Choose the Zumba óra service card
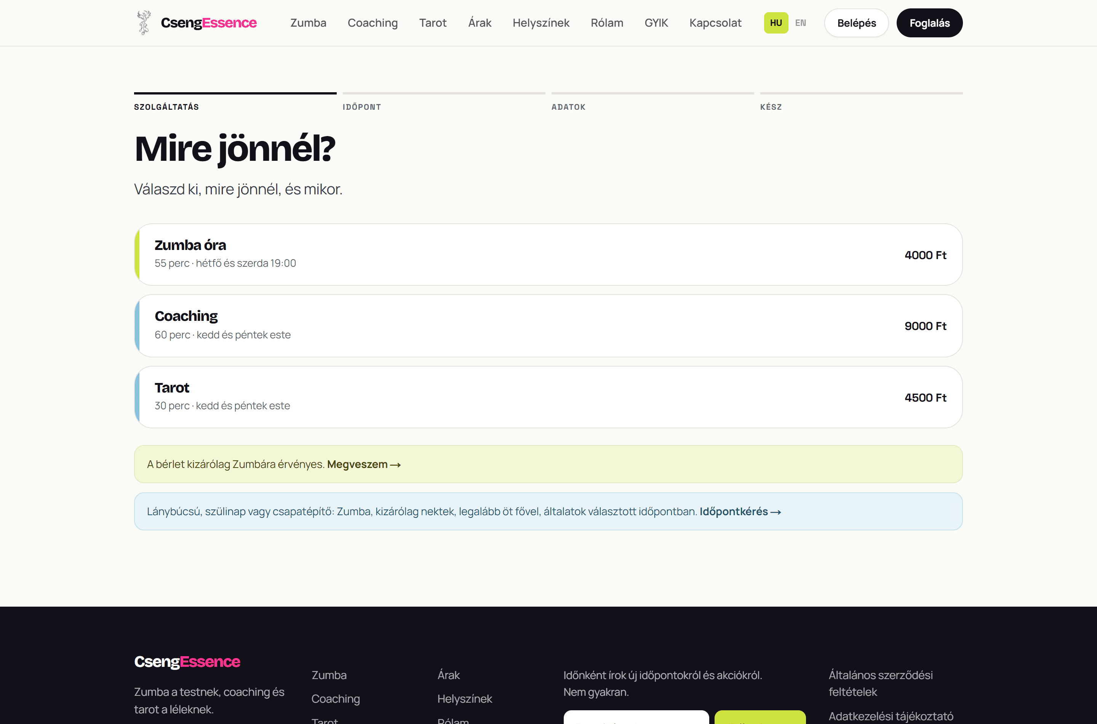The height and width of the screenshot is (724, 1097). pos(548,255)
